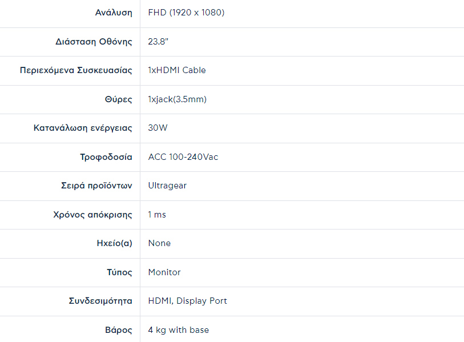Click the Κατανάλωση ενέργειας label

[83, 128]
